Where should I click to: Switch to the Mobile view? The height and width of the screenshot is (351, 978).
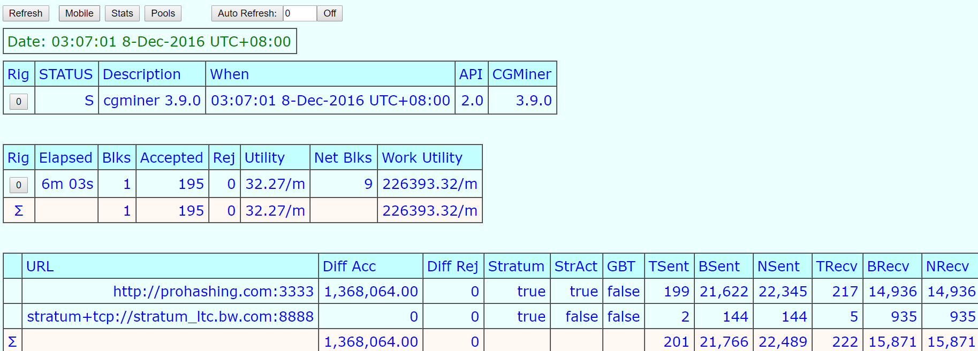79,13
